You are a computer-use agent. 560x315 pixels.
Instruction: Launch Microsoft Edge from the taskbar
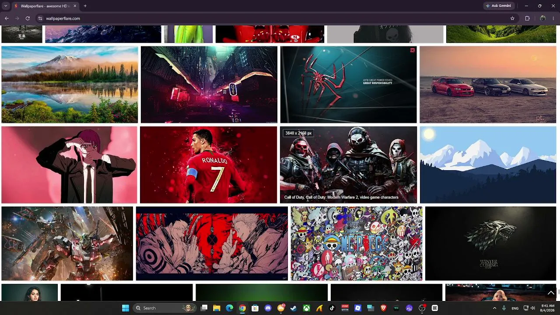[x=229, y=308]
